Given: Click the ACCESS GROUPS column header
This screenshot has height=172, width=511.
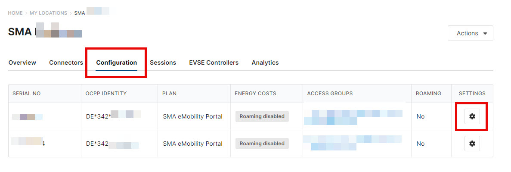Looking at the screenshot, I should 330,94.
